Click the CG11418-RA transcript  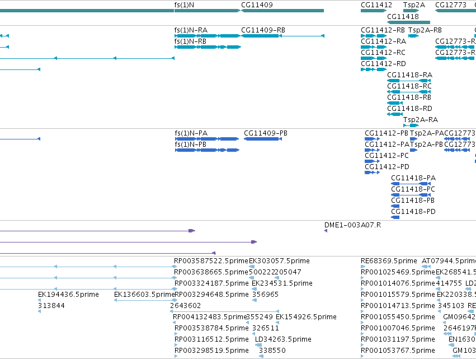click(409, 81)
